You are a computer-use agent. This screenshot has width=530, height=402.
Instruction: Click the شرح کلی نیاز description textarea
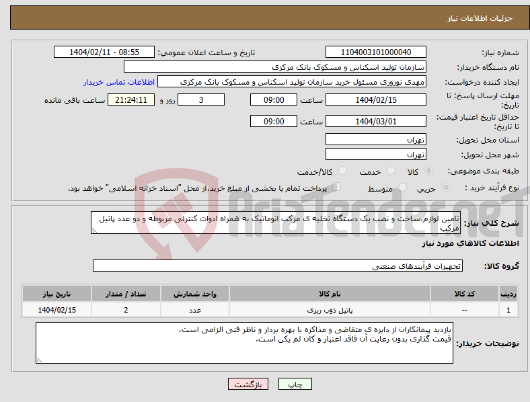(x=276, y=223)
